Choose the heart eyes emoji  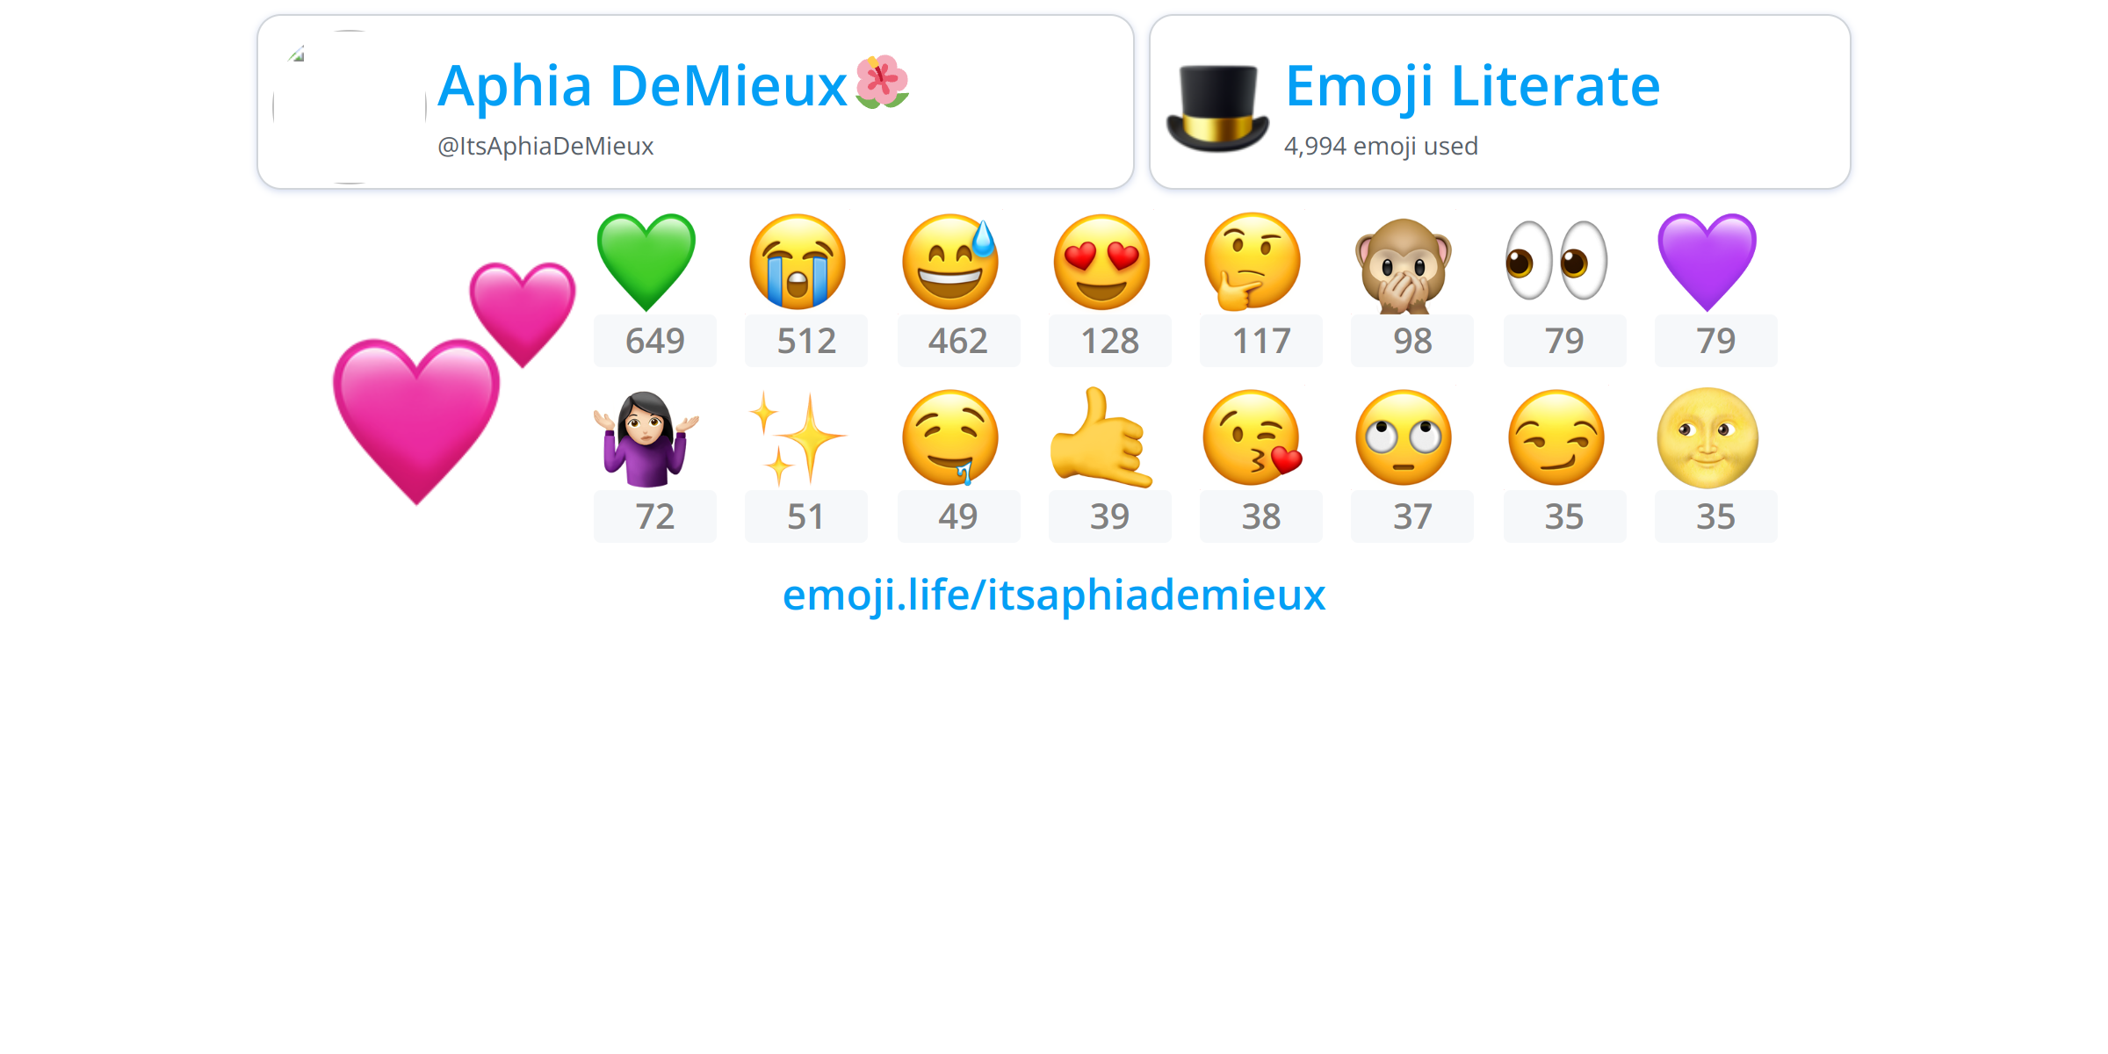(1101, 262)
